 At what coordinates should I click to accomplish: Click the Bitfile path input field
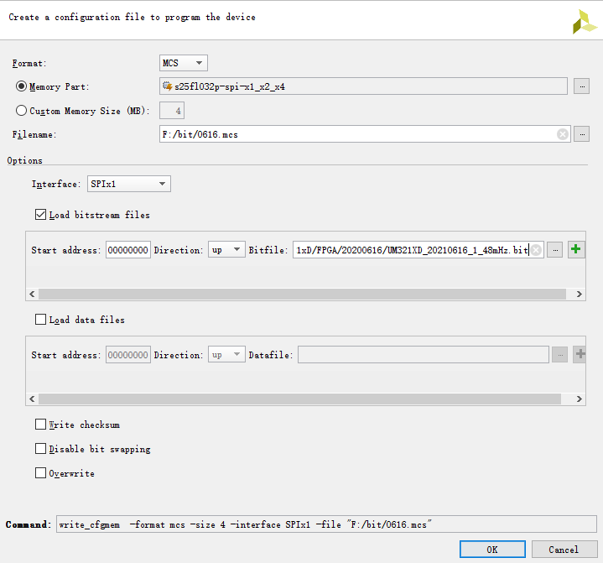[x=418, y=250]
